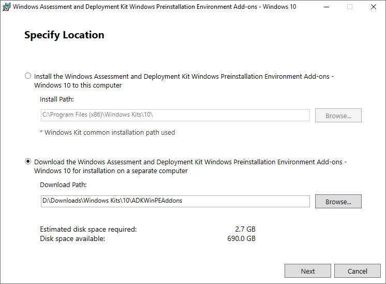Click the Download option label text

pos(190,166)
